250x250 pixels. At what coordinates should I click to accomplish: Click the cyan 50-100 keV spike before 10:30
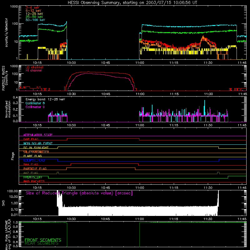click(66, 23)
